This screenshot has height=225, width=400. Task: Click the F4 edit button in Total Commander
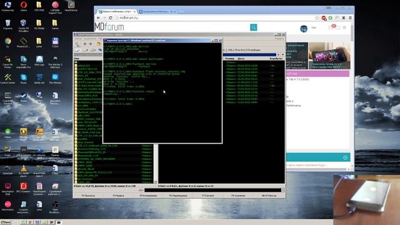coord(118,196)
